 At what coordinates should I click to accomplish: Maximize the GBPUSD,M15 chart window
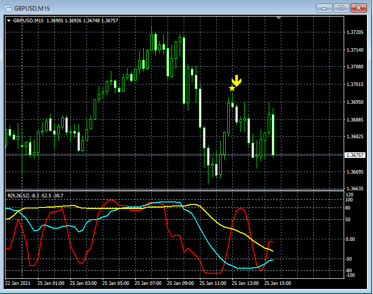click(x=341, y=8)
